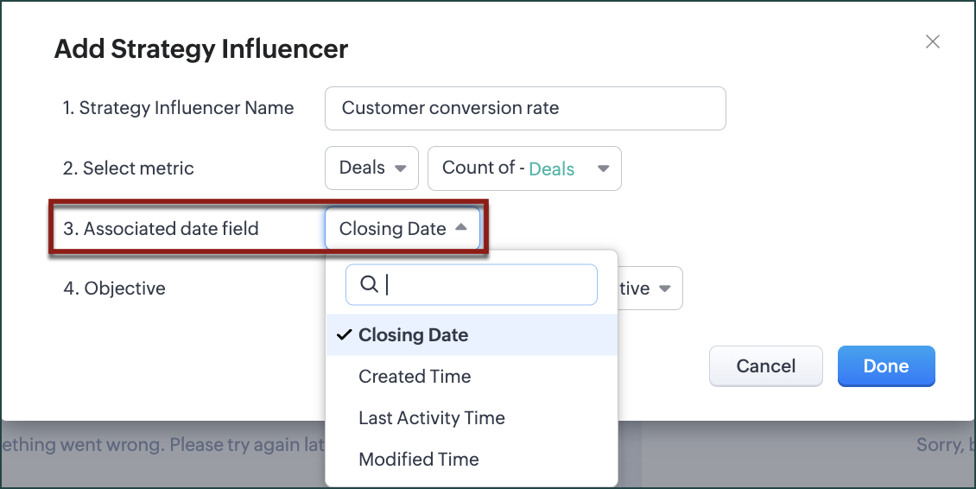
Task: Click the magnifier icon in dropdown search
Action: pyautogui.click(x=369, y=284)
